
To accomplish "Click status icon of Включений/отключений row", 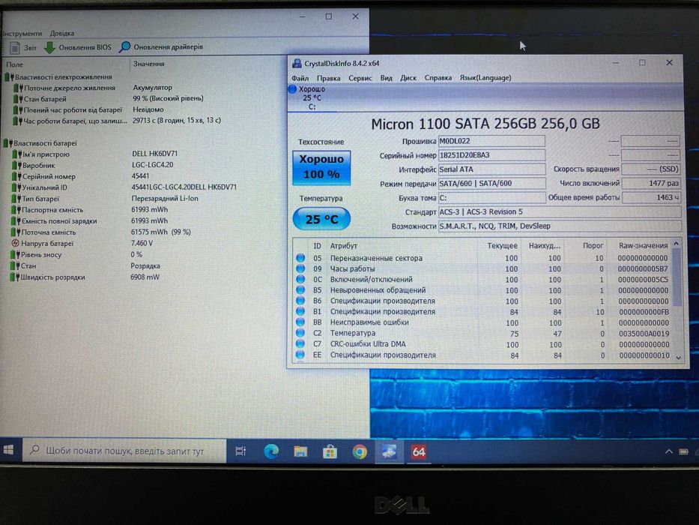I will pyautogui.click(x=300, y=280).
